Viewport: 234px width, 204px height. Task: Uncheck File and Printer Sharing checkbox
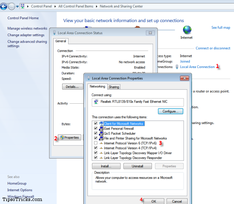click(96, 138)
